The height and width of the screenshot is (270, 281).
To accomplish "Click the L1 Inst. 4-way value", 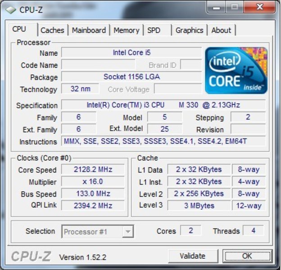I will 249,181.
